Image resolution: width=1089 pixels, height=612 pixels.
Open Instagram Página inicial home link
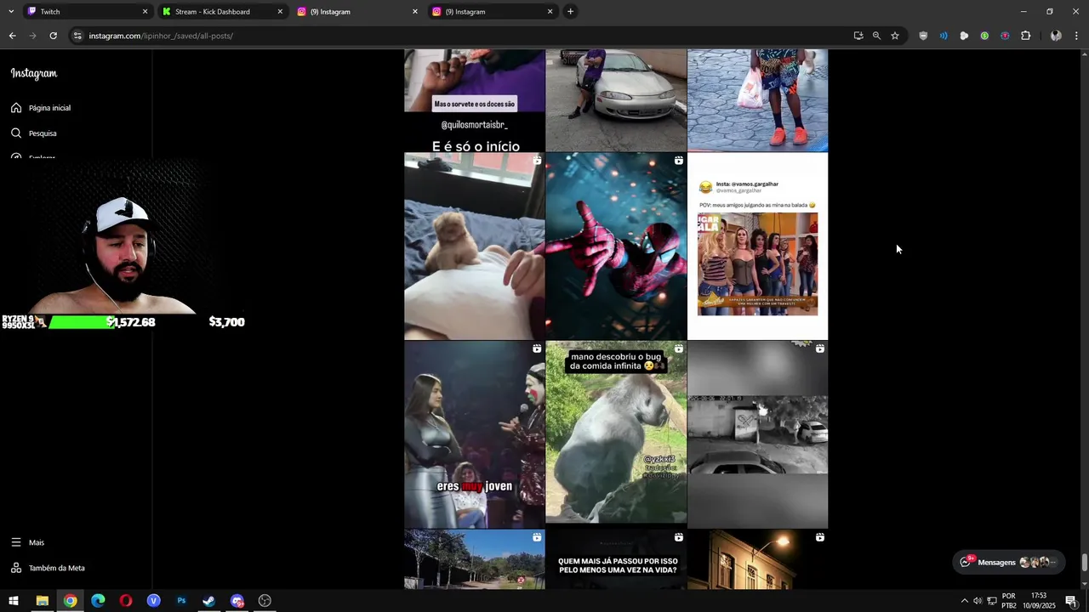(41, 108)
